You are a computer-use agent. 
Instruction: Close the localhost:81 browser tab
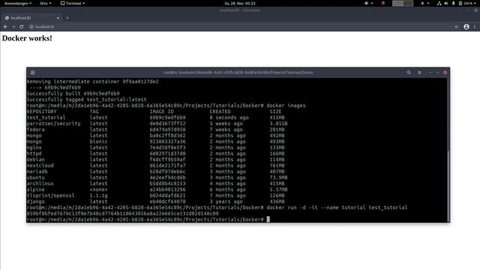click(58, 18)
